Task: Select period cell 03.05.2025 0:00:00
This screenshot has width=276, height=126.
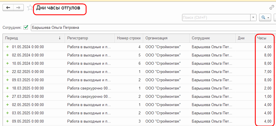Action: [x=28, y=113]
